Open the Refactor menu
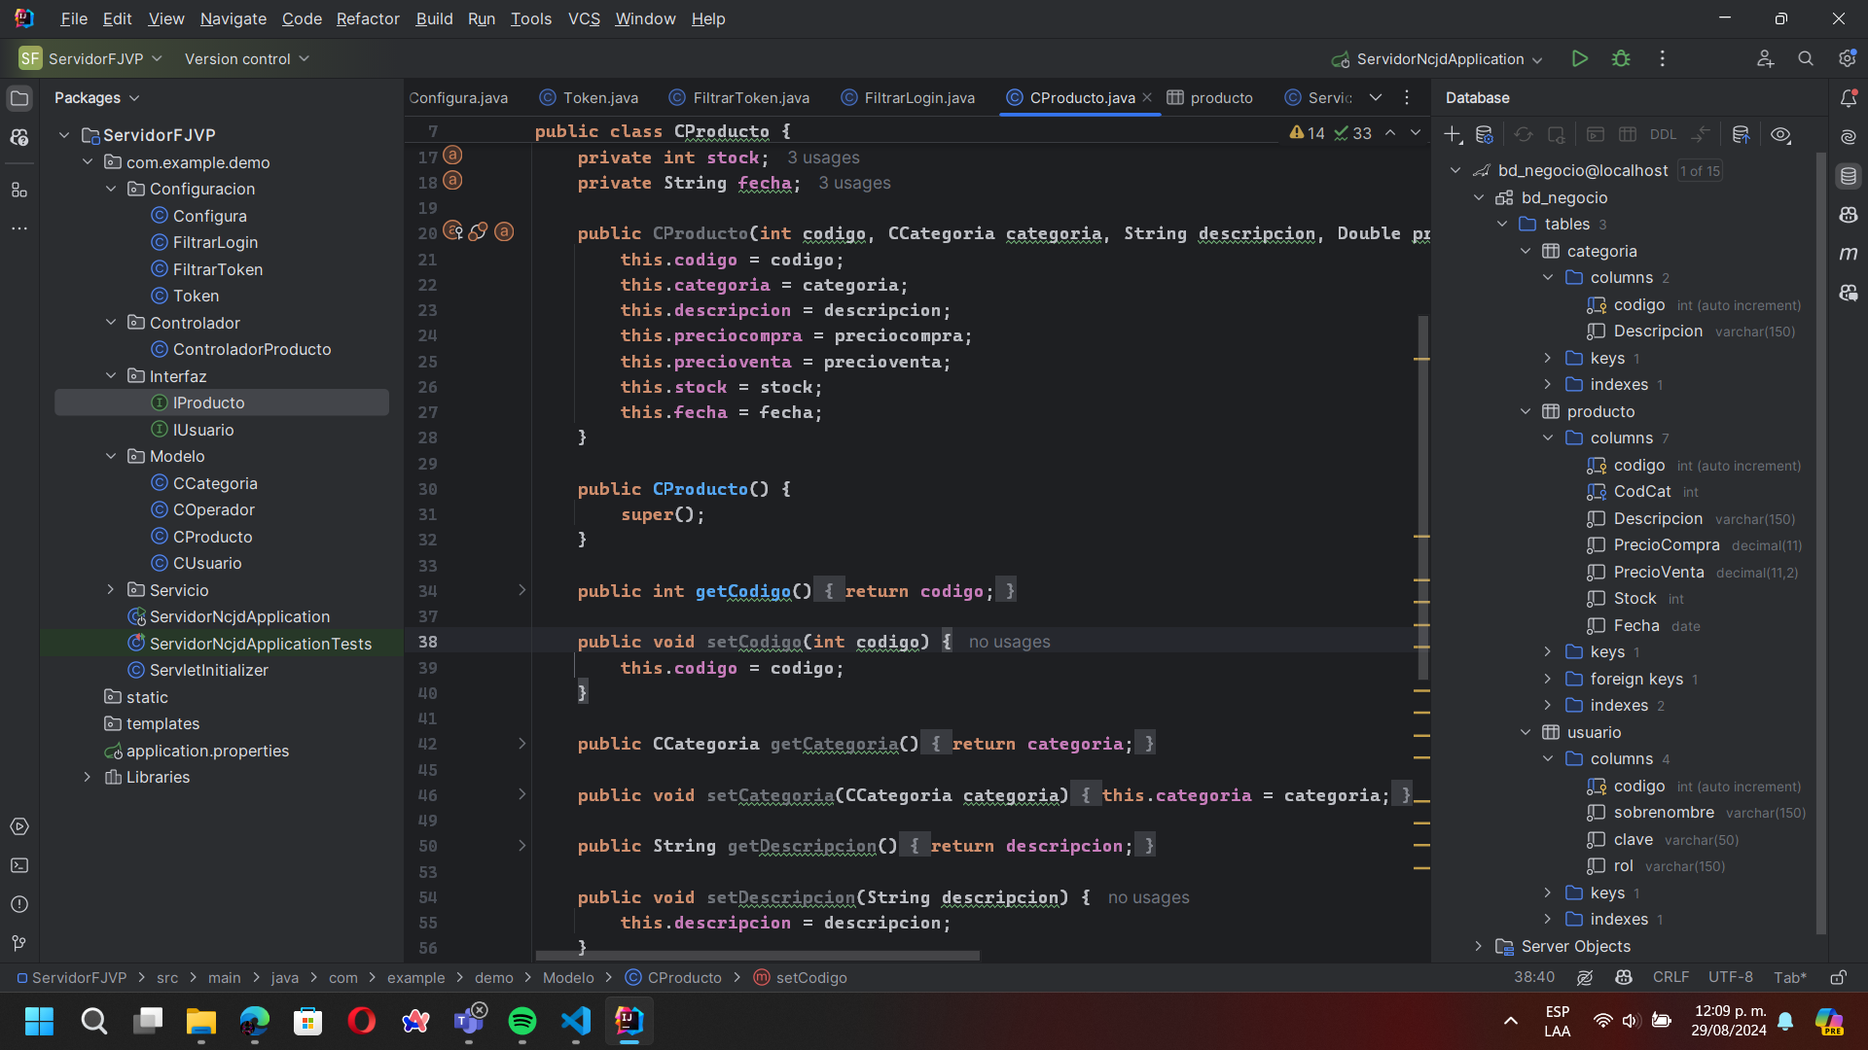Viewport: 1868px width, 1050px height. point(367,18)
